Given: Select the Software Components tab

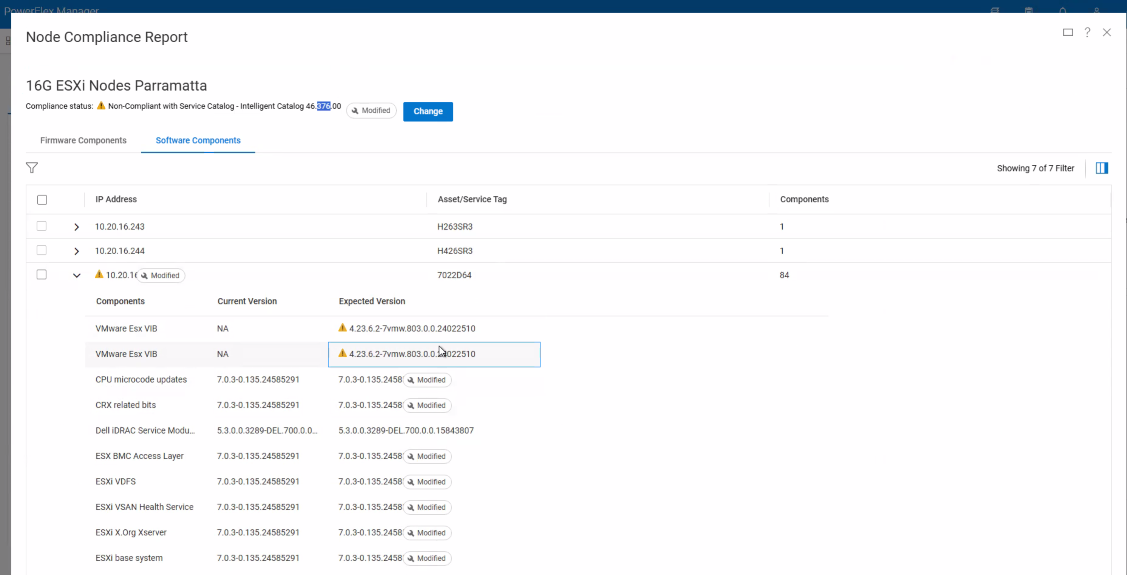Looking at the screenshot, I should (198, 141).
